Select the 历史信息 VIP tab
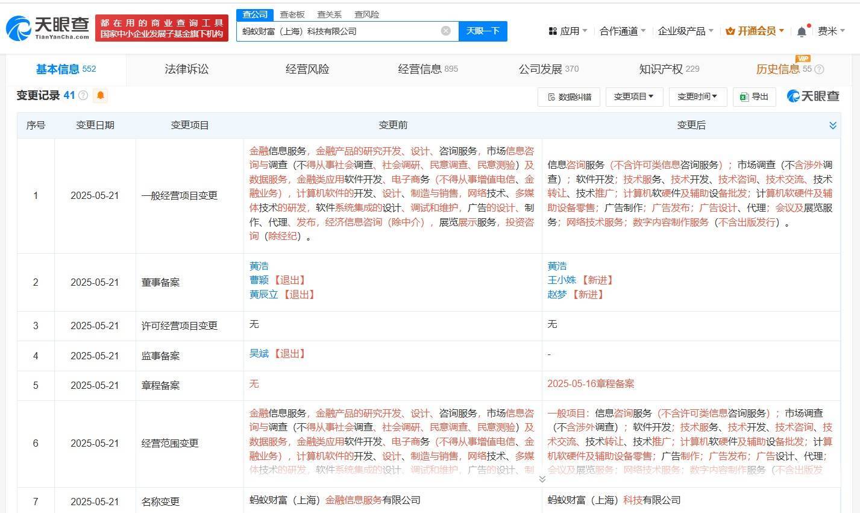This screenshot has width=860, height=513. coord(783,69)
